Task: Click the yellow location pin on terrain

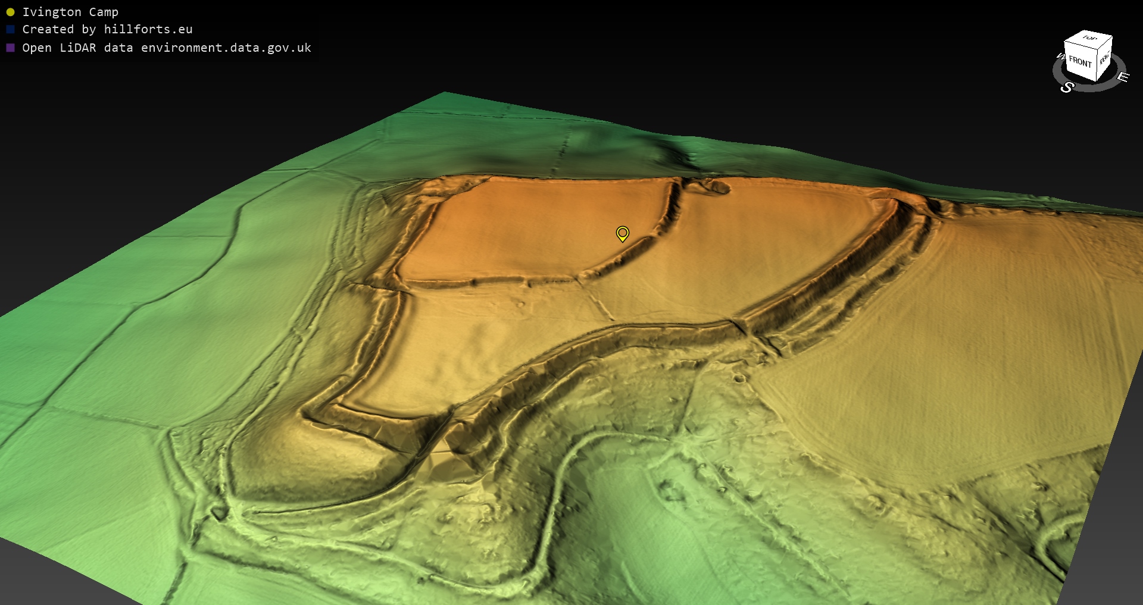Action: click(622, 233)
